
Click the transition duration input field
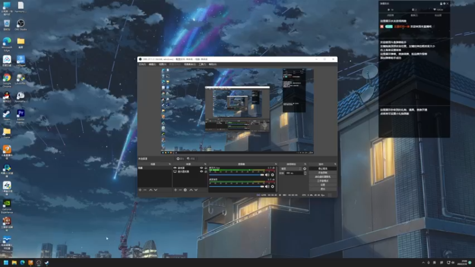(x=294, y=173)
